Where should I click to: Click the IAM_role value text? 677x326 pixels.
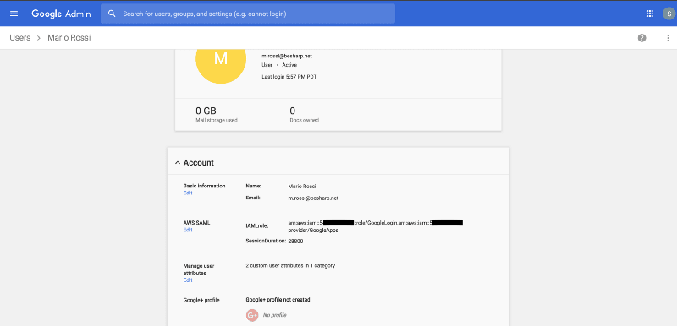375,226
